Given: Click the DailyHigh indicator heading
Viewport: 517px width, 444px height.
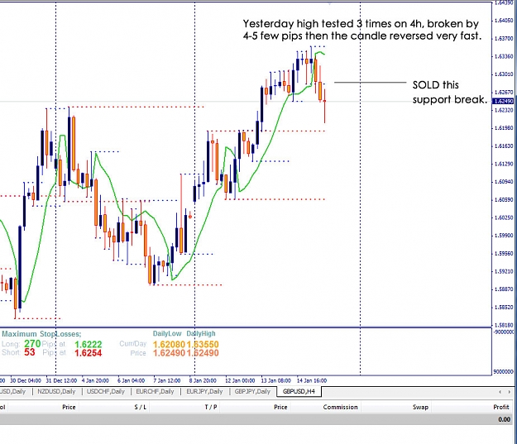Looking at the screenshot, I should coord(201,333).
